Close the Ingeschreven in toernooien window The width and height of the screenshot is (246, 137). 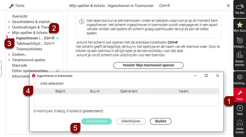pyautogui.click(x=218, y=76)
